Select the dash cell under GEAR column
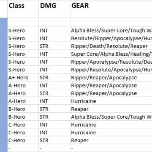This screenshot has width=152, height=152. [111, 148]
